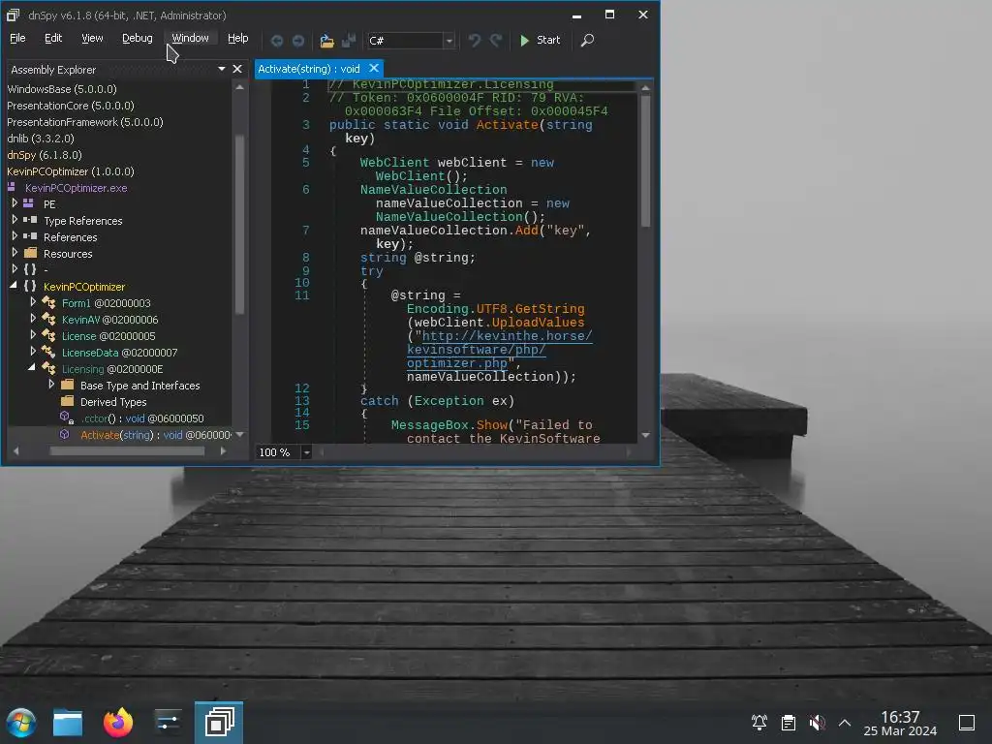992x744 pixels.
Task: Click the Activate method name in code
Action: coord(508,125)
